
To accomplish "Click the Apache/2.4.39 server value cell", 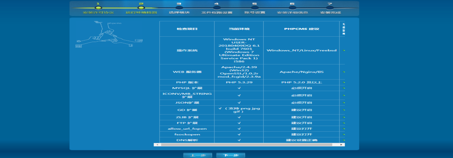I will pyautogui.click(x=239, y=72).
